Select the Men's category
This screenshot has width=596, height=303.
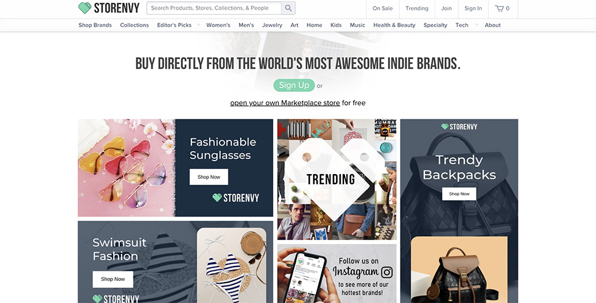click(246, 25)
